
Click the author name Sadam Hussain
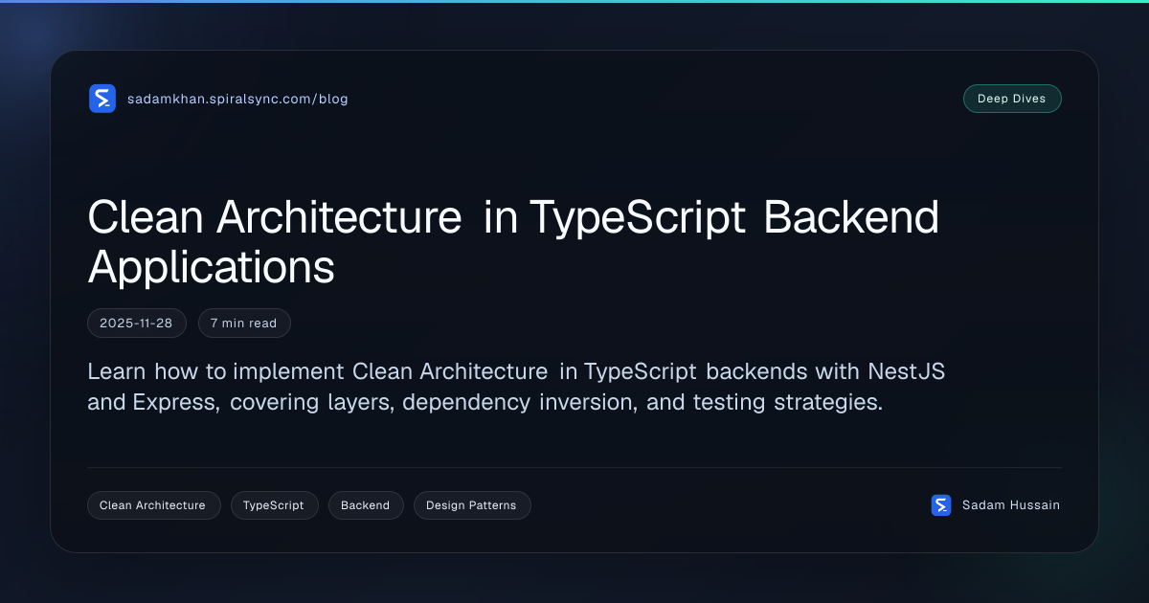tap(1011, 505)
